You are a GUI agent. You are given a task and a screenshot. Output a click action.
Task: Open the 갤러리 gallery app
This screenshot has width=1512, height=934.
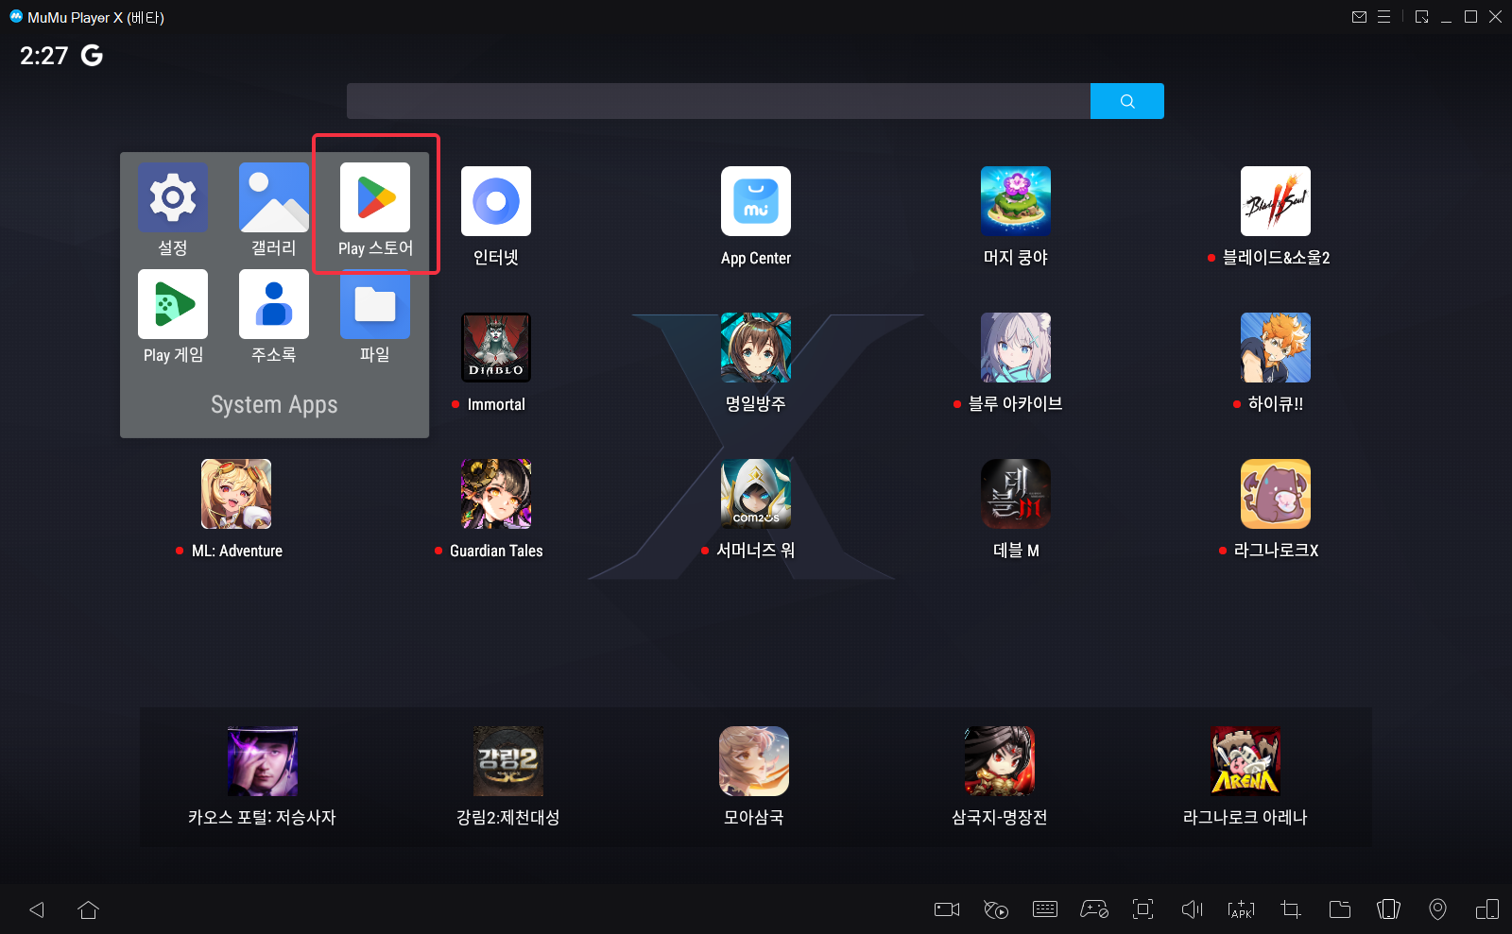click(x=274, y=197)
